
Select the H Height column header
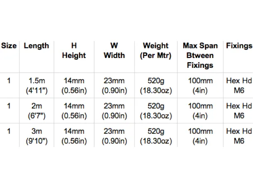pos(74,51)
